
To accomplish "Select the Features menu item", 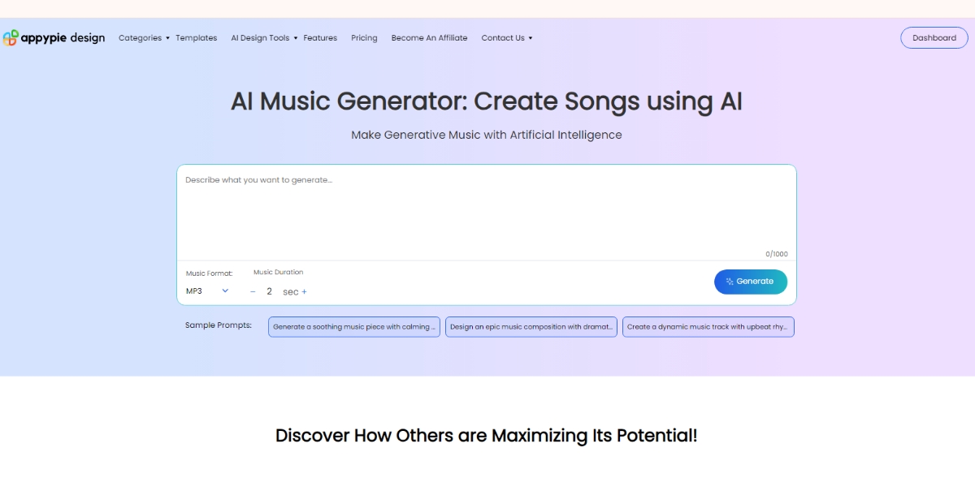I will (320, 37).
